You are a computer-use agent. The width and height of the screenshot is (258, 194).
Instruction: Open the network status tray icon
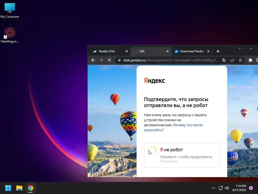tap(220, 188)
